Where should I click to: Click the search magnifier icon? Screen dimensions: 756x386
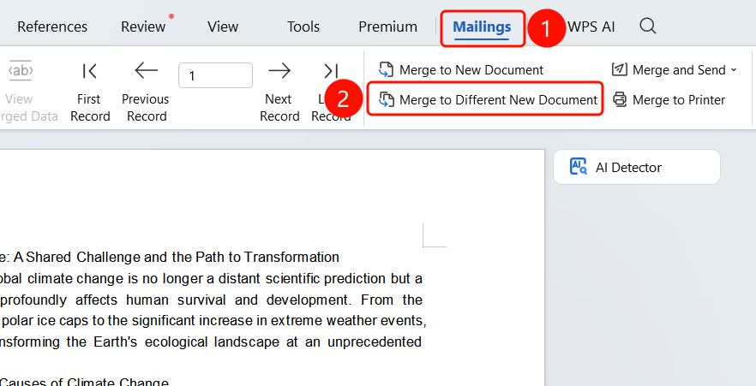point(647,26)
